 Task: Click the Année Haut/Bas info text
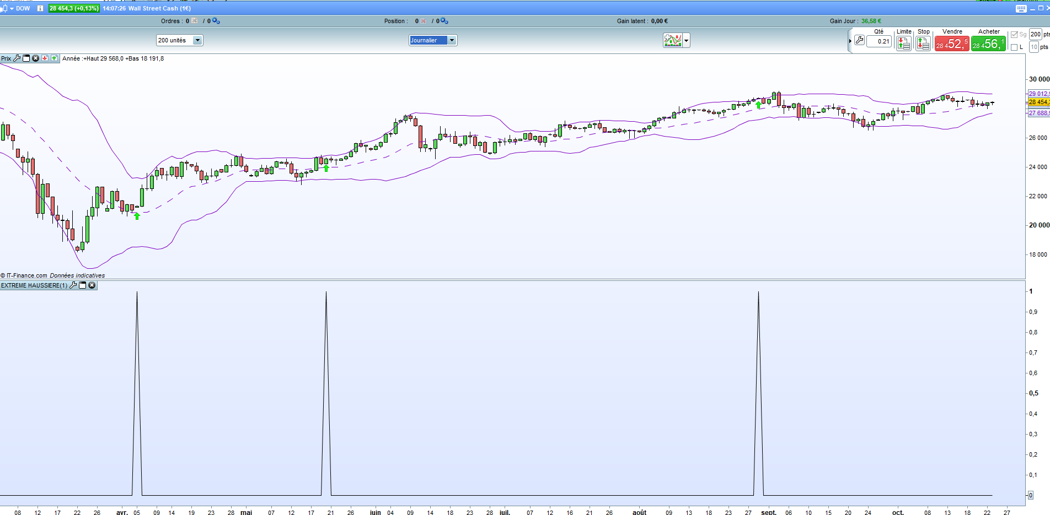[113, 58]
